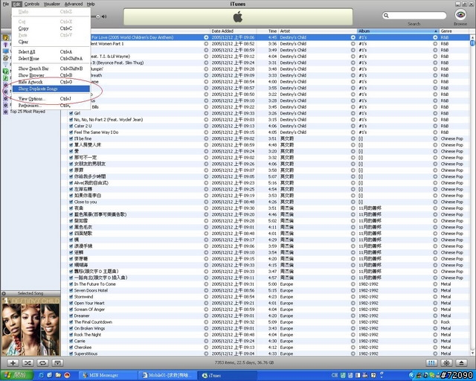
Task: Click the help tray icon in taskbar
Action: click(373, 375)
